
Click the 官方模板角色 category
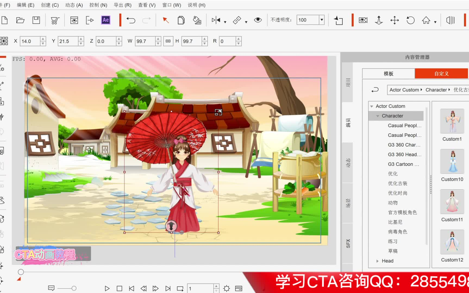point(403,212)
